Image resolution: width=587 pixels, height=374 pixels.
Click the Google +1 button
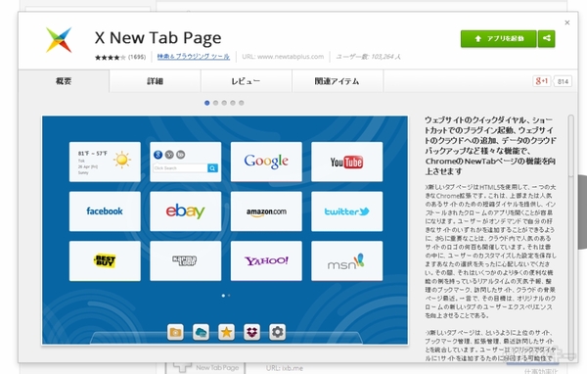542,81
